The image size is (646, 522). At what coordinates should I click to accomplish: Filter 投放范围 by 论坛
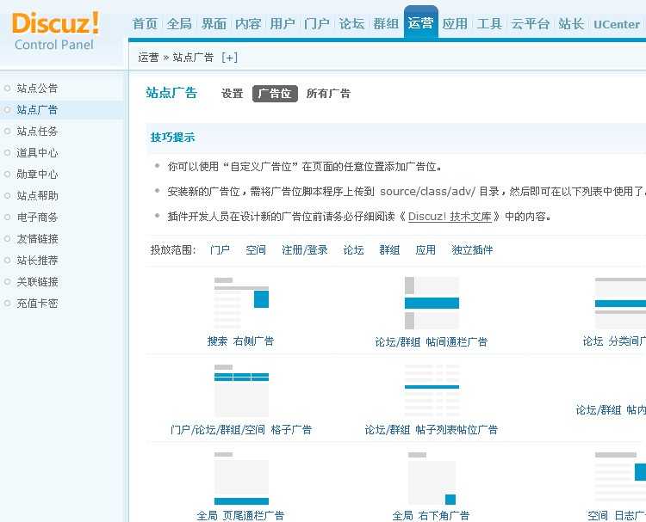pos(353,249)
